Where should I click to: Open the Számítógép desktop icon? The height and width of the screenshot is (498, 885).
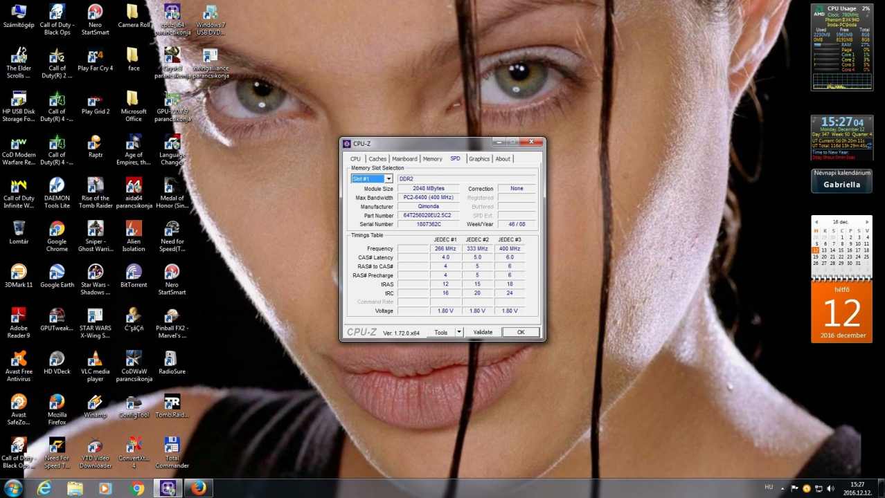pyautogui.click(x=19, y=17)
